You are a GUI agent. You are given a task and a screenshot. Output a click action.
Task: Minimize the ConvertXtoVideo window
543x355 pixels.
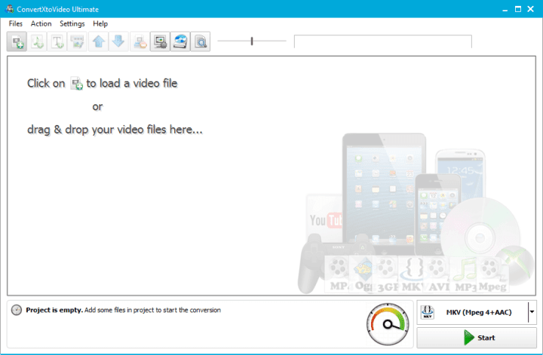click(x=505, y=9)
